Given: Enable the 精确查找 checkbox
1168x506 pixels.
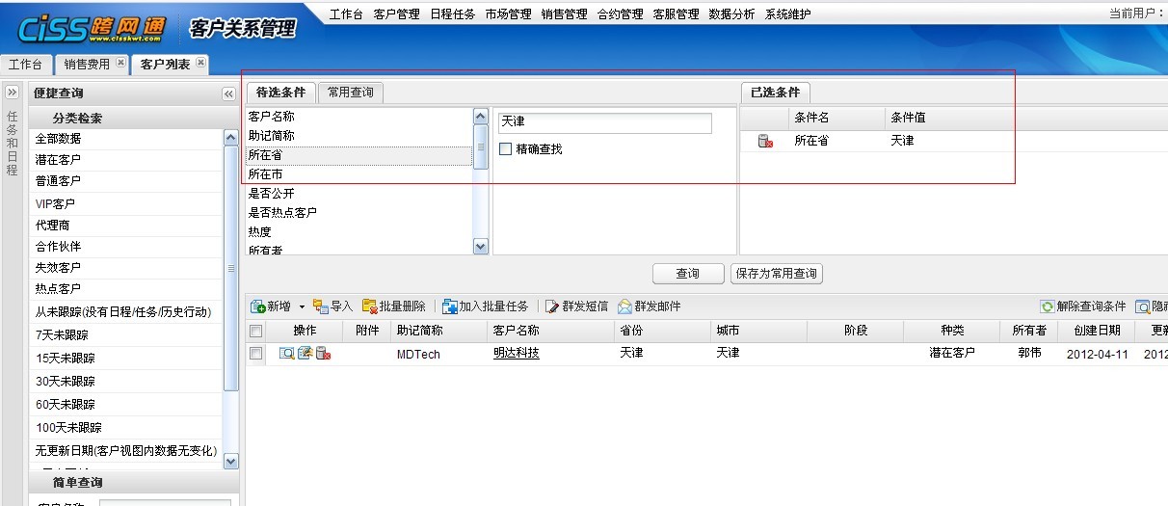Looking at the screenshot, I should pos(506,149).
